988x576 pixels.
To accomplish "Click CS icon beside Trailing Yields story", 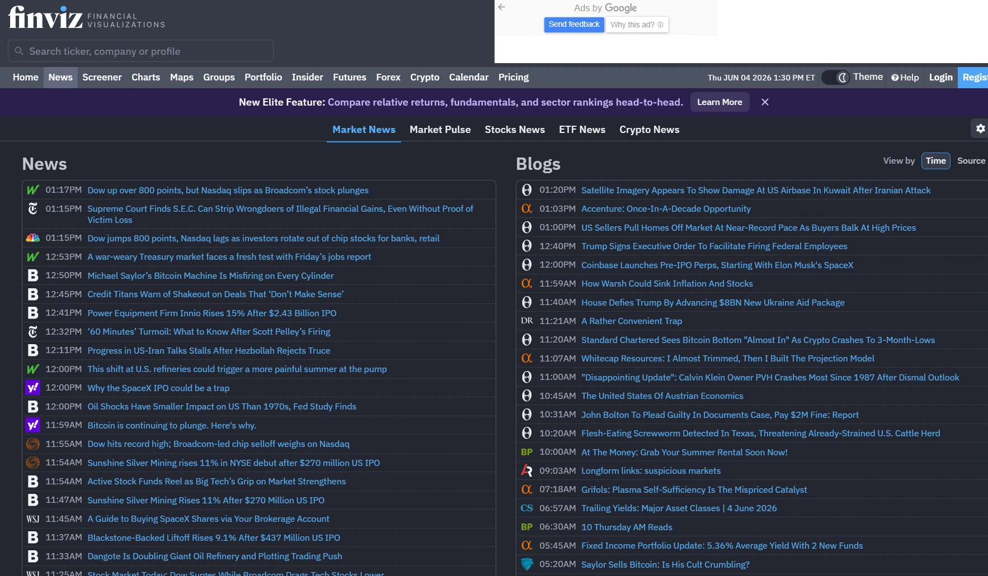I will (x=526, y=508).
